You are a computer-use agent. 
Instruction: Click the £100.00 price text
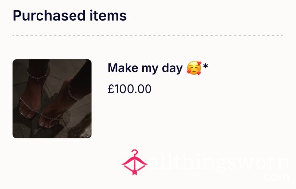click(129, 89)
